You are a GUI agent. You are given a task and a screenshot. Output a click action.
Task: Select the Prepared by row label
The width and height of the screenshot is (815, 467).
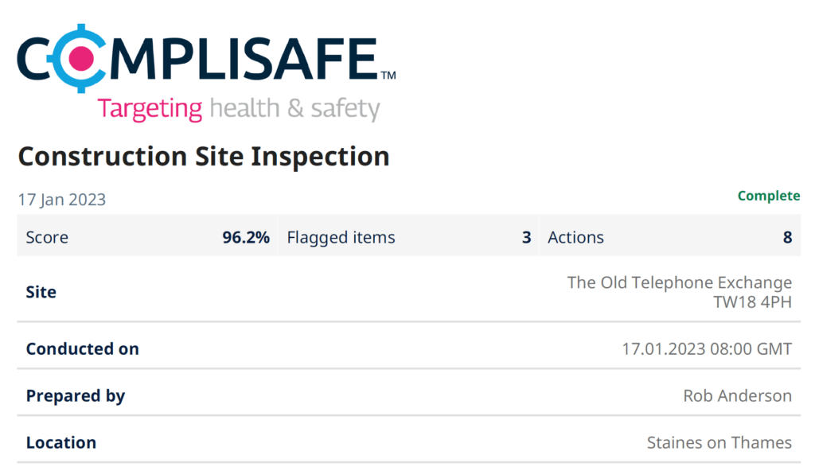tap(76, 396)
